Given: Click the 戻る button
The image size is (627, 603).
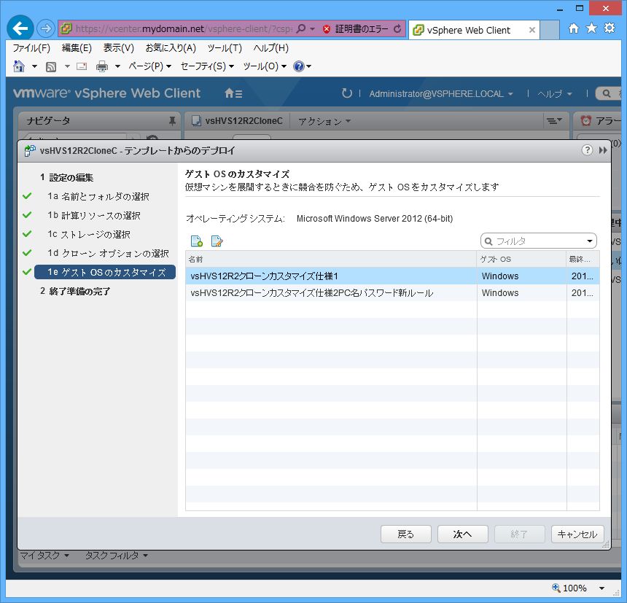Looking at the screenshot, I should pos(405,534).
